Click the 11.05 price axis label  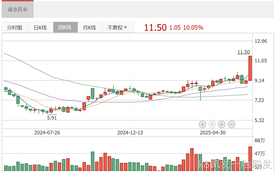pyautogui.click(x=261, y=61)
